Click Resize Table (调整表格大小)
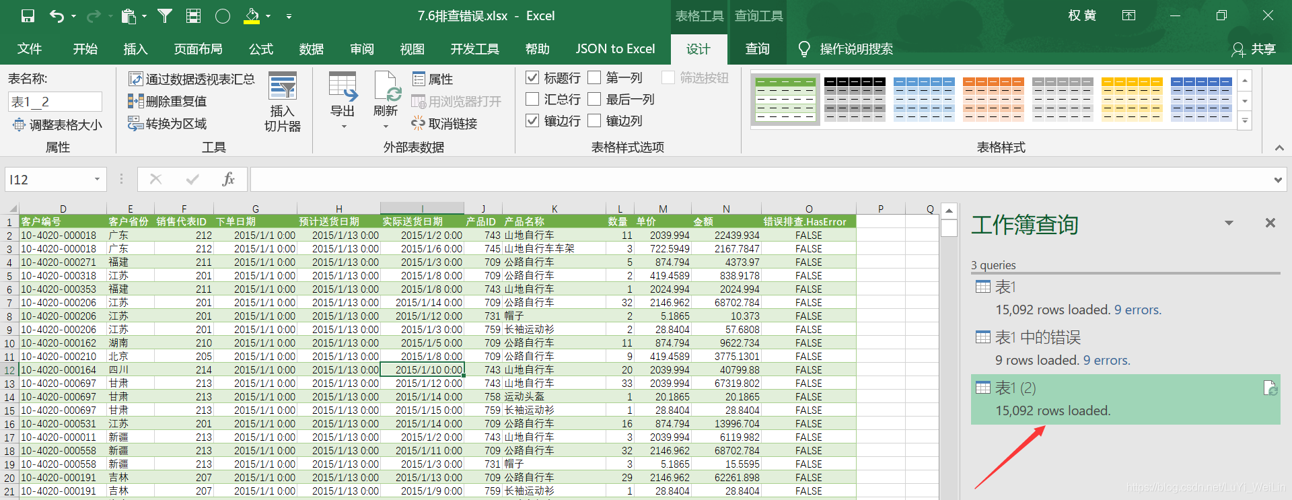The width and height of the screenshot is (1292, 500). [x=58, y=125]
